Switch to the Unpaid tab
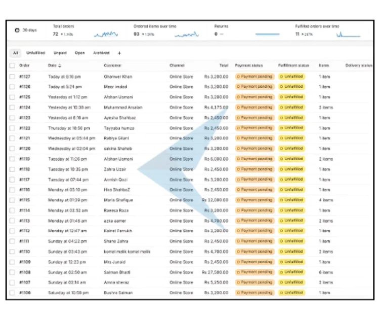The height and width of the screenshot is (320, 380). (60, 53)
